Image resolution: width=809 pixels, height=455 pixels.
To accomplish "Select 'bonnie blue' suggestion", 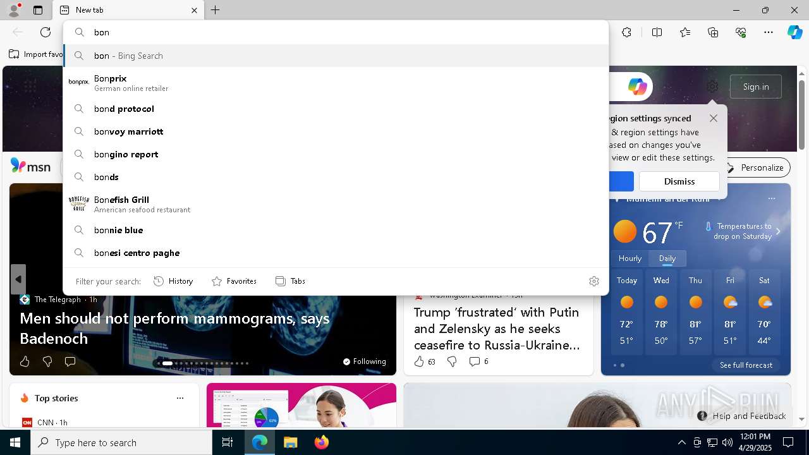I will (x=336, y=230).
